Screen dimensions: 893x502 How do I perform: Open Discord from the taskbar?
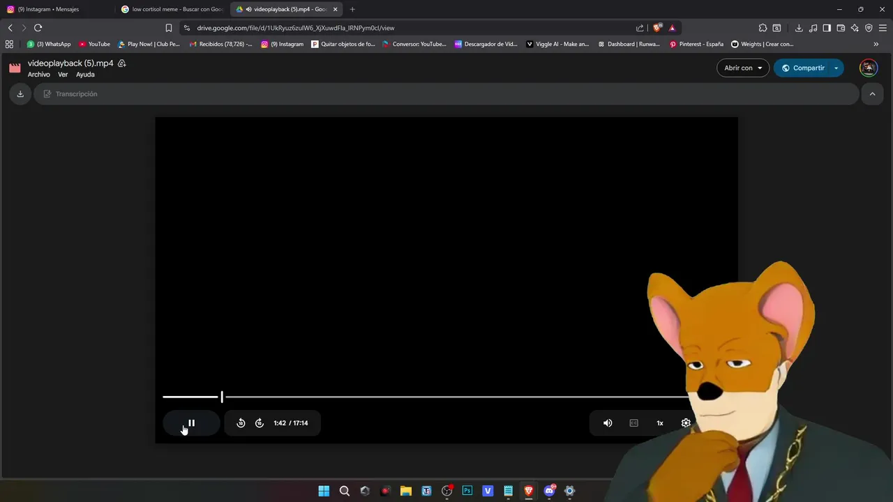(x=549, y=491)
